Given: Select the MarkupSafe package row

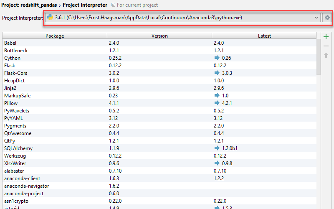Looking at the screenshot, I should tap(159, 96).
